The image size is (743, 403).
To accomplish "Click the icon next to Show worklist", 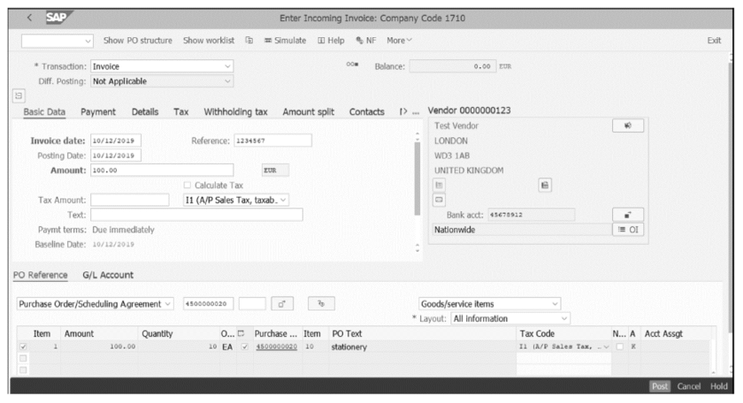I will click(x=249, y=41).
